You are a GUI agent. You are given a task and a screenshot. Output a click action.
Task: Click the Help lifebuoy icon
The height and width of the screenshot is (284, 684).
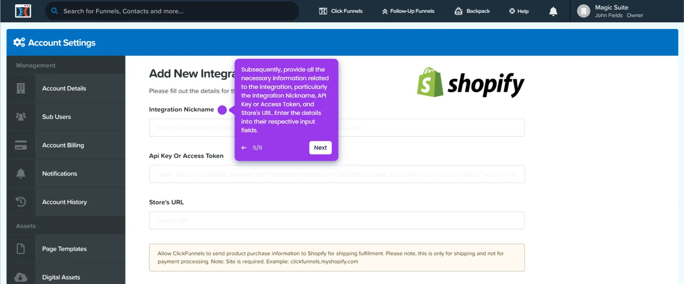coord(512,11)
